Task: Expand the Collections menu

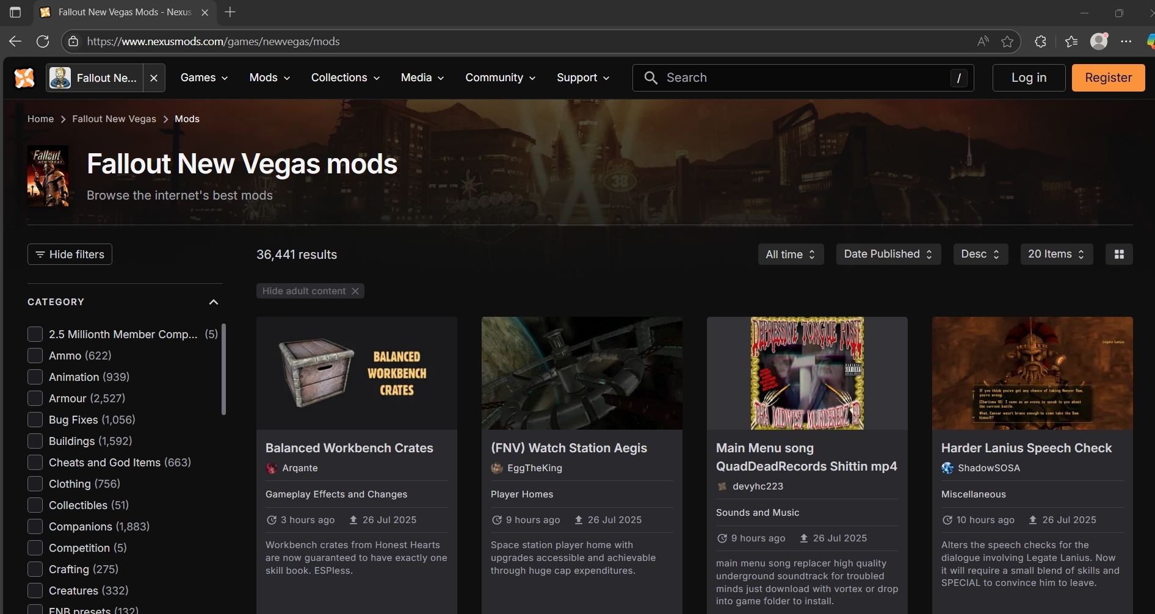Action: point(346,78)
